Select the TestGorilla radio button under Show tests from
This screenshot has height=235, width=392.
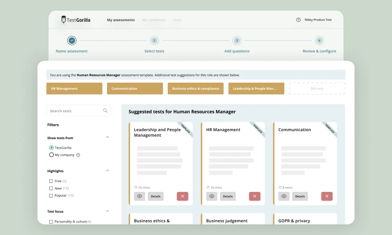(51, 147)
